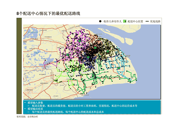Select distribution center marker 1 in the cyan routes
The image size is (180, 127).
click(x=119, y=68)
